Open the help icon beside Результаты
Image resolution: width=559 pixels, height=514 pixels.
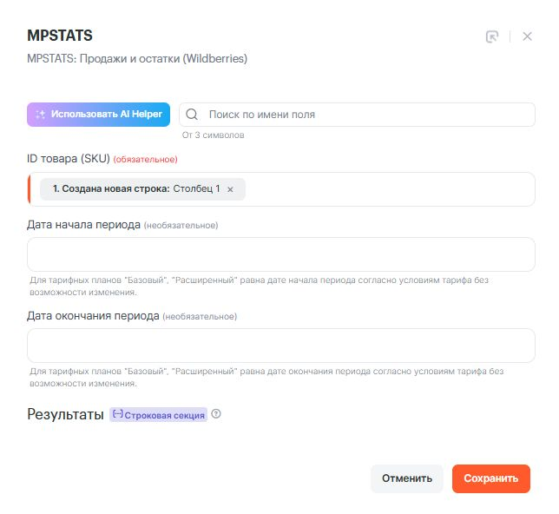216,414
